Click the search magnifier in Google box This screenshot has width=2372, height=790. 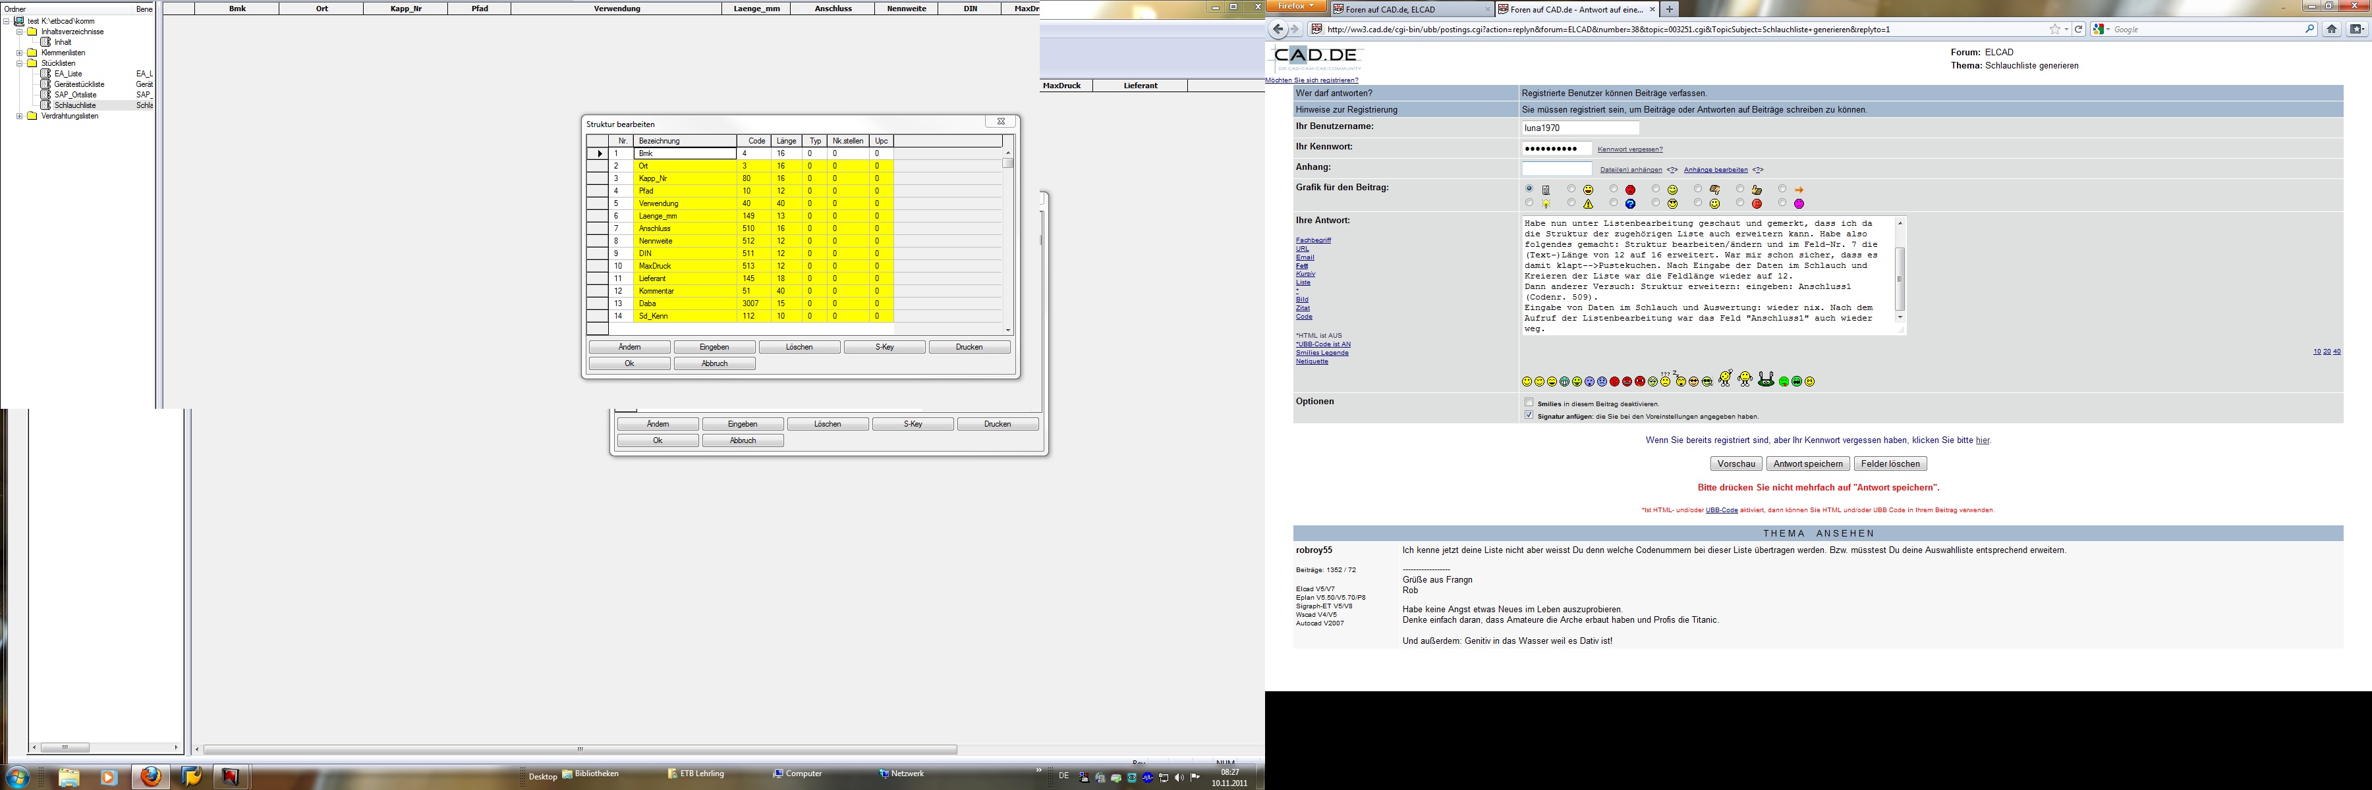(2309, 30)
